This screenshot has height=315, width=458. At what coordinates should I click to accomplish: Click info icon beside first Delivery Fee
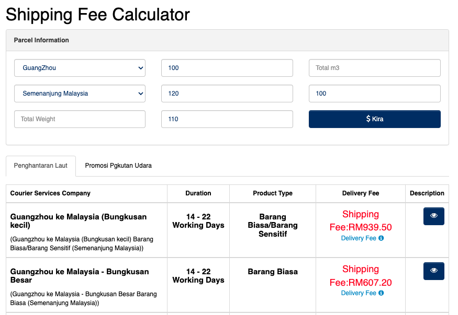click(x=381, y=238)
